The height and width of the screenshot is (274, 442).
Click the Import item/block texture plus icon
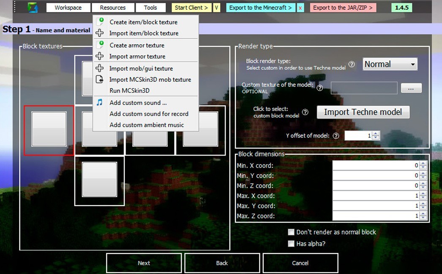[x=100, y=33]
